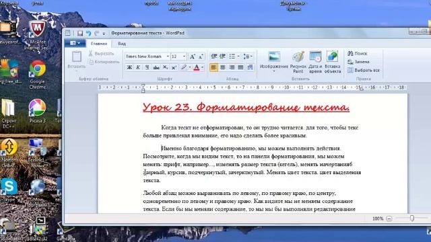Switch to the Вид ribbon tab
Screen dimensions: 431x242
tap(122, 43)
